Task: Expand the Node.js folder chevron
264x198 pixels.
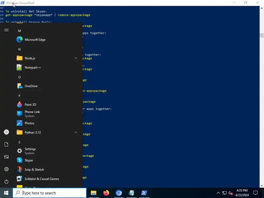Action: [76, 58]
